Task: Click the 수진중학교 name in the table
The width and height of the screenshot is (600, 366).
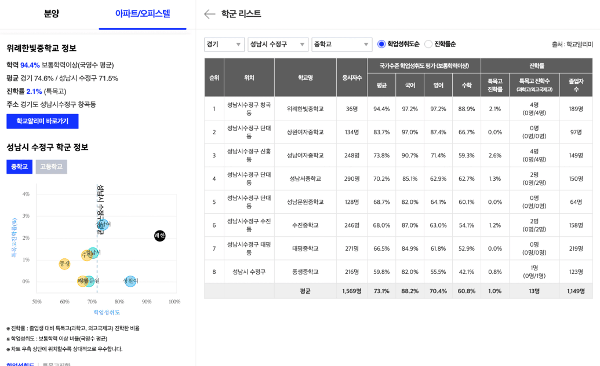Action: (306, 225)
